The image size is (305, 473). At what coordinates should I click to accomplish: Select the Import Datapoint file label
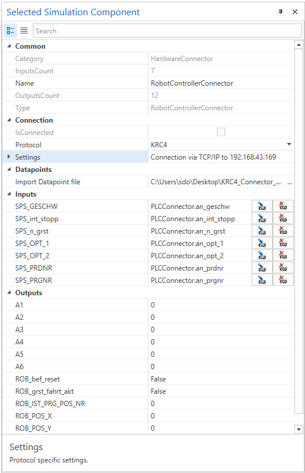[x=48, y=182]
